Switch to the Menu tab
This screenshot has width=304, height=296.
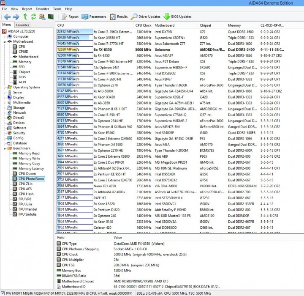7,25
